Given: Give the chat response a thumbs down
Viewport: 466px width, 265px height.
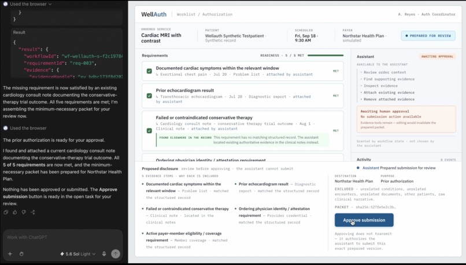Looking at the screenshot, I should (x=24, y=212).
